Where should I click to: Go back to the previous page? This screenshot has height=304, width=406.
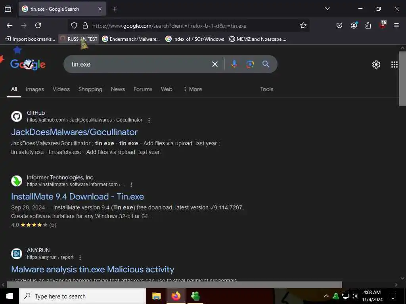pos(10,25)
